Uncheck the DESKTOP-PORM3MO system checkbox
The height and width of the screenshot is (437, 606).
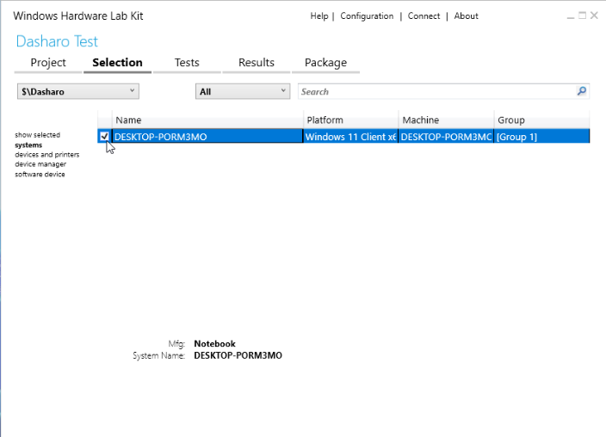(x=104, y=137)
